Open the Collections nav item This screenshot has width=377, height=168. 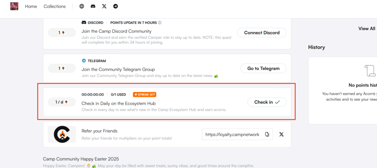coord(54,7)
